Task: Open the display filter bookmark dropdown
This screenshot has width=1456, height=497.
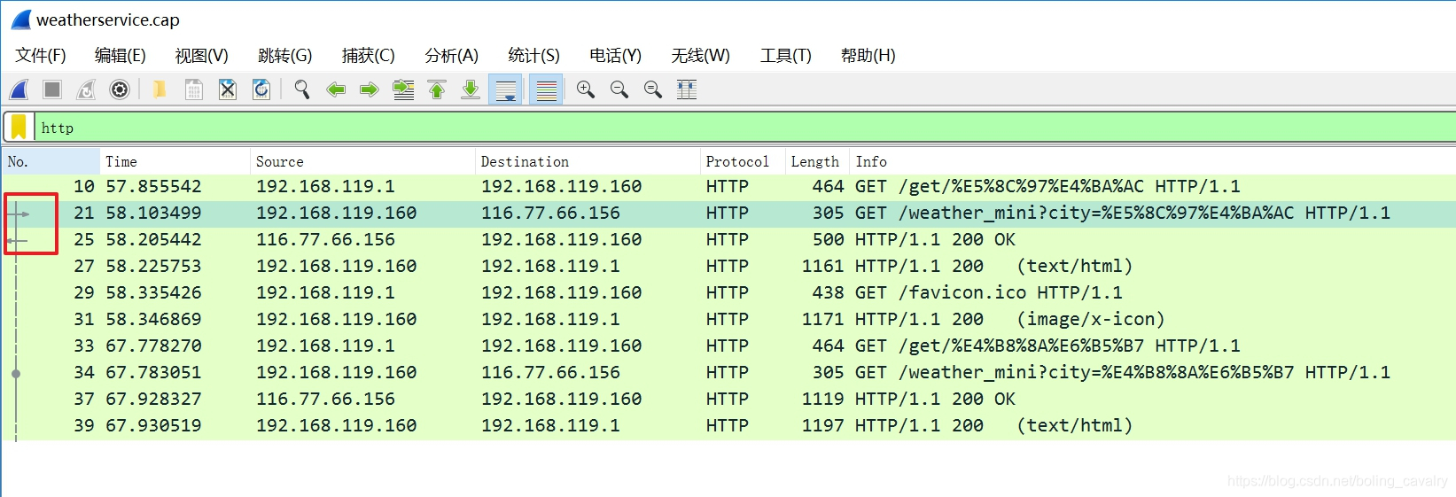Action: point(19,128)
